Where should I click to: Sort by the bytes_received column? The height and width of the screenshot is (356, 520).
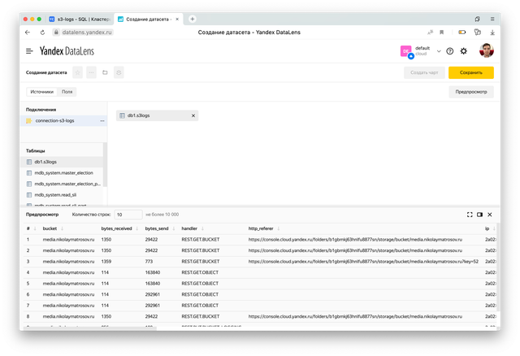[x=119, y=229]
